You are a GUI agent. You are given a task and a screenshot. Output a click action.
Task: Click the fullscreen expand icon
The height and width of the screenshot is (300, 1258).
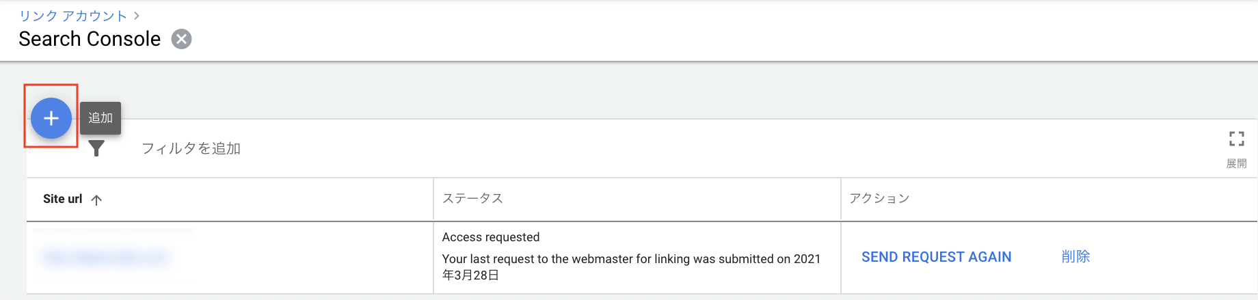tap(1236, 139)
